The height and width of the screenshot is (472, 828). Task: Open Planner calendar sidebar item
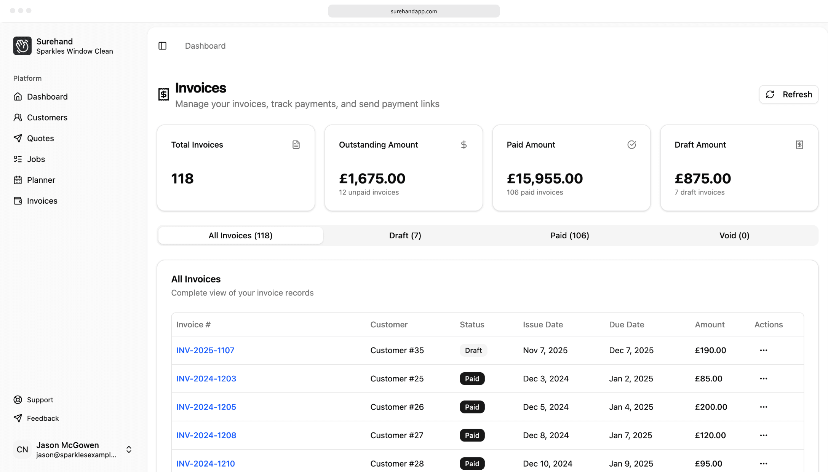coord(41,180)
